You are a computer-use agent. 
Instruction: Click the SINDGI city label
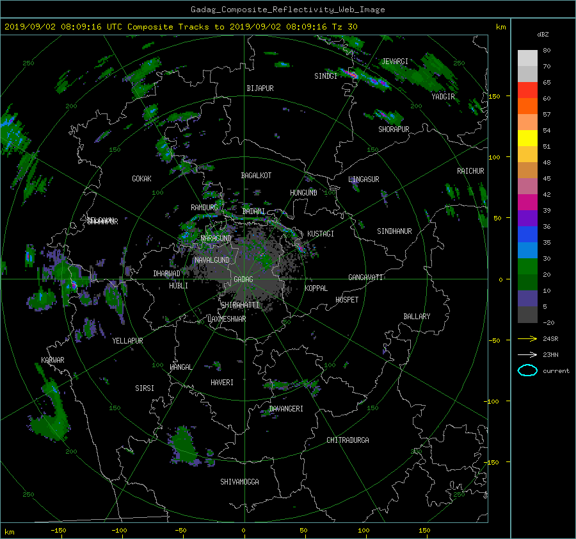pos(326,76)
